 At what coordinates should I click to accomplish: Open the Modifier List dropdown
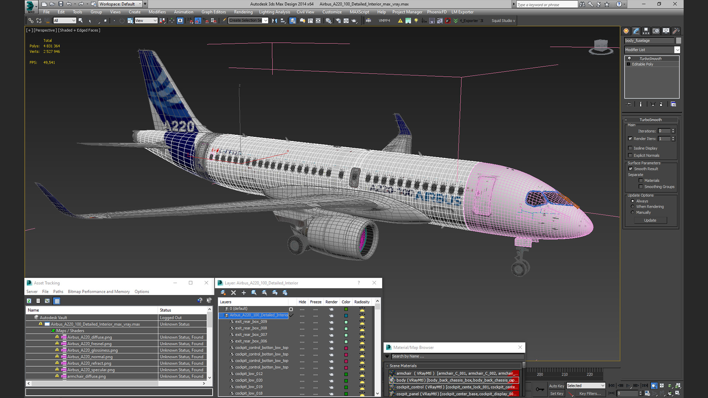point(677,50)
